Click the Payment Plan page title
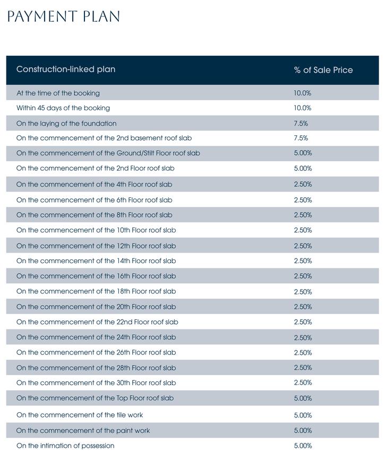The image size is (386, 461). (x=63, y=17)
